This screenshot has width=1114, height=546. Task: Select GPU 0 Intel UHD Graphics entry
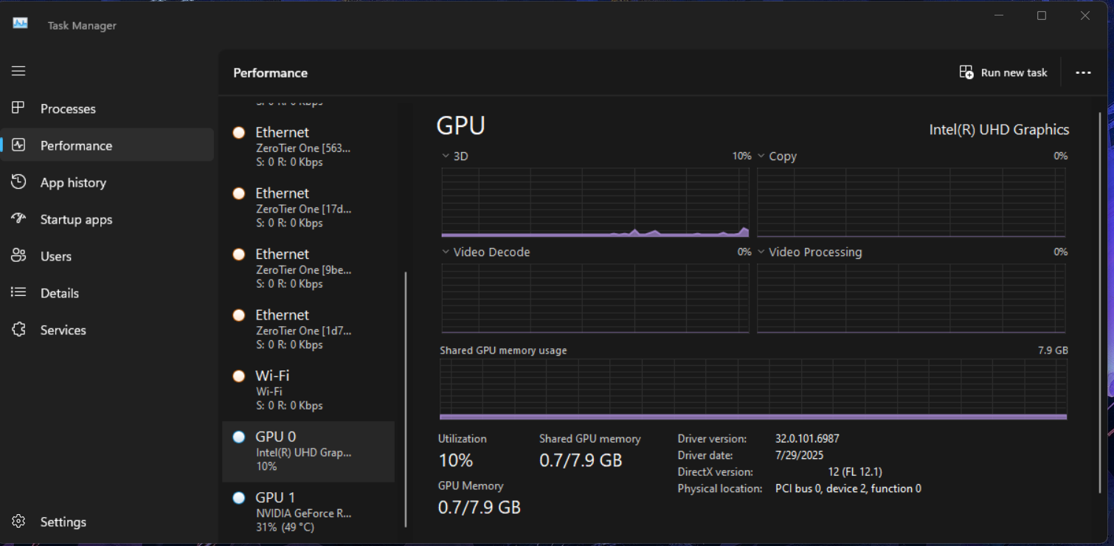[x=308, y=451]
